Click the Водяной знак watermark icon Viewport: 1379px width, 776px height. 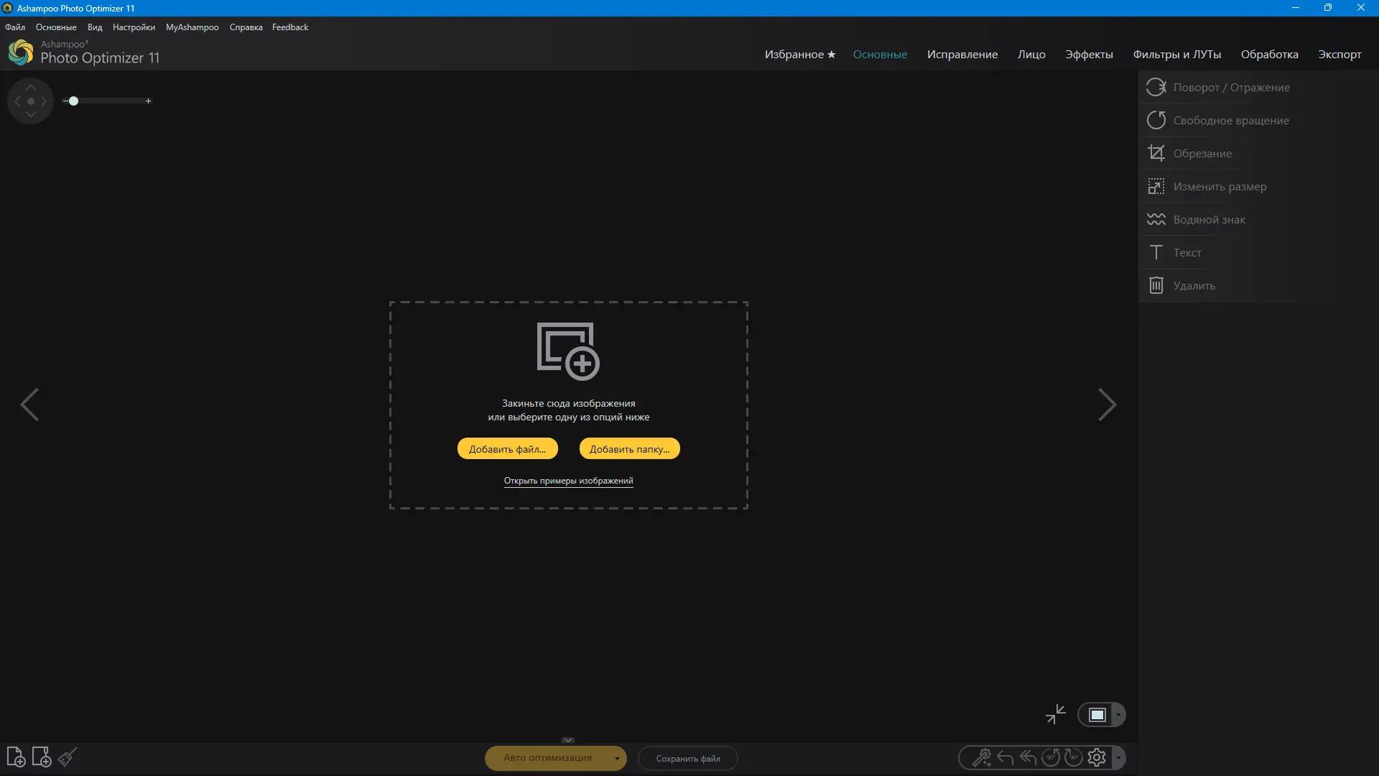click(1156, 219)
